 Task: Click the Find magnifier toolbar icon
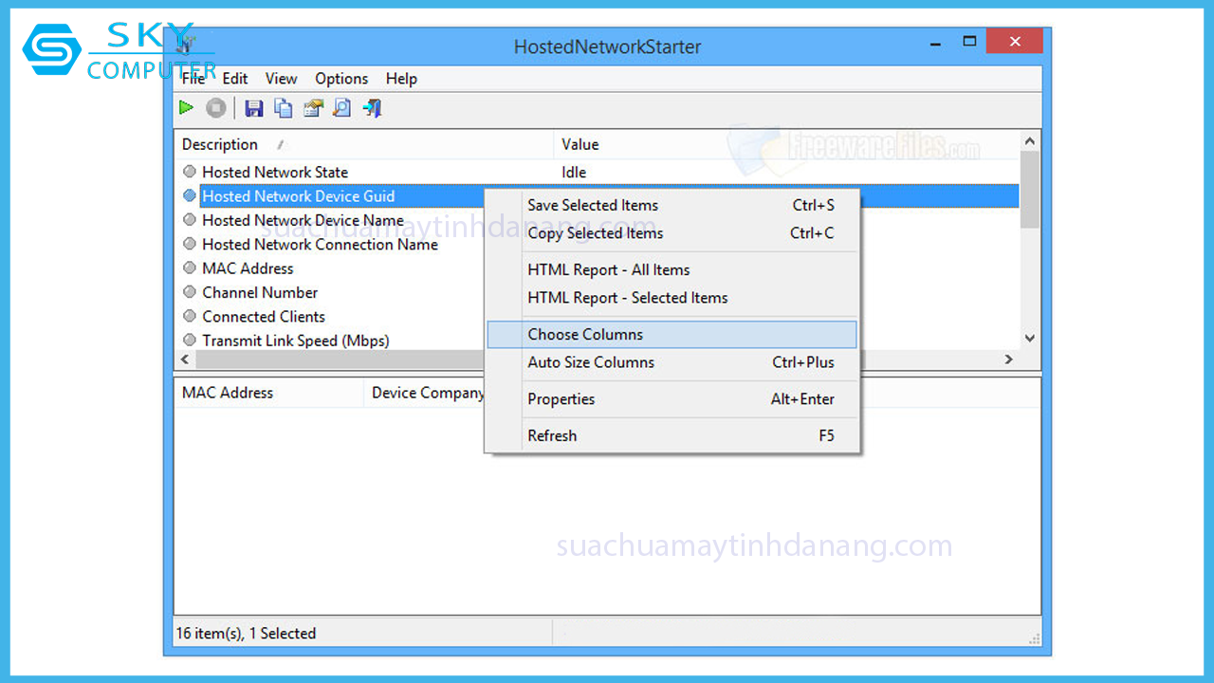click(342, 108)
